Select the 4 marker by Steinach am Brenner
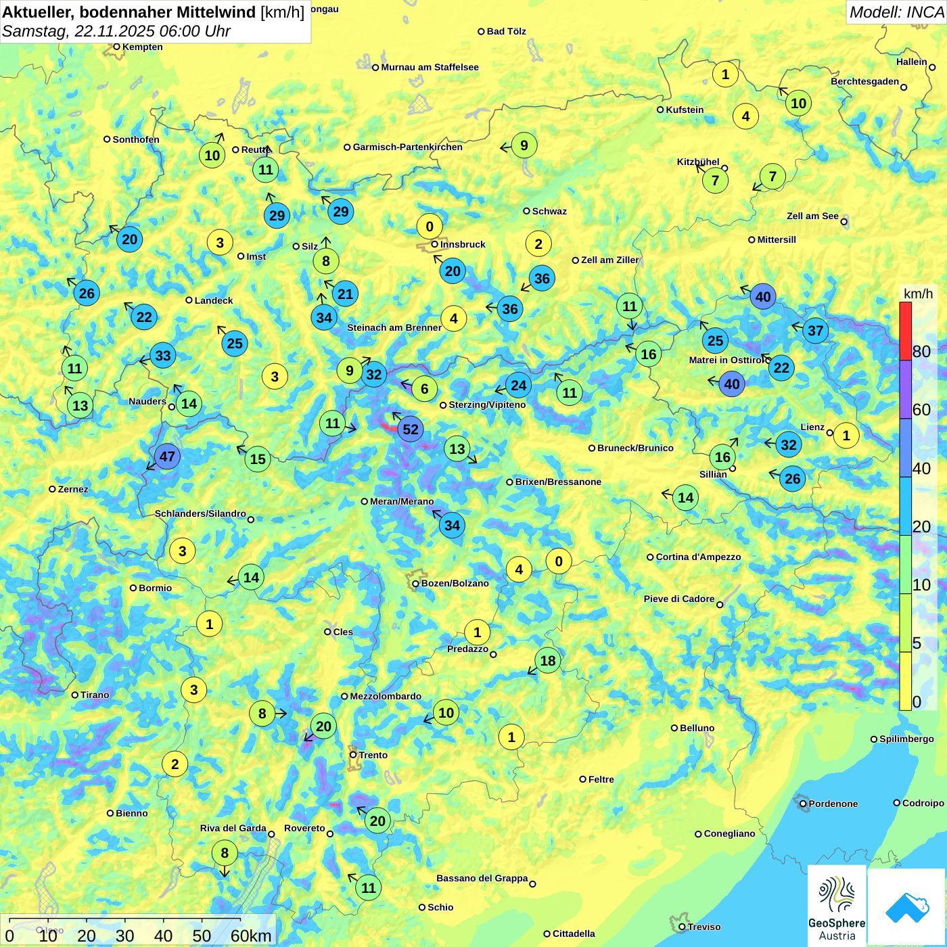Screen dimensions: 947x947 453,319
